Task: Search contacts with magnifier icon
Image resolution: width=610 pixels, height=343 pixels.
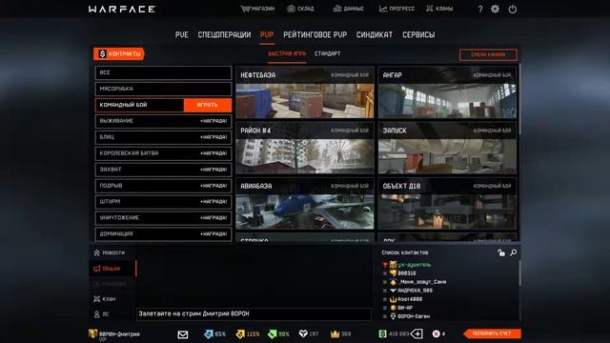Action: coord(514,252)
